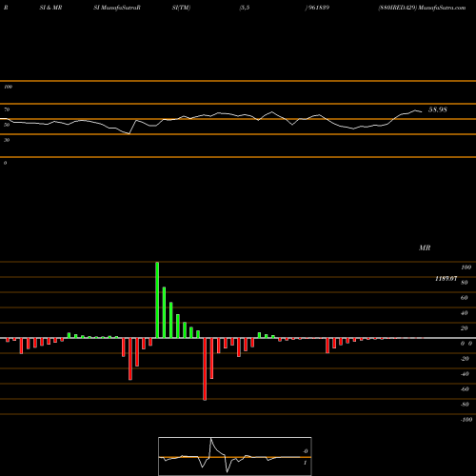Click the MR axis label 60
Viewport: 476px width, 476px height.
[x=465, y=298]
